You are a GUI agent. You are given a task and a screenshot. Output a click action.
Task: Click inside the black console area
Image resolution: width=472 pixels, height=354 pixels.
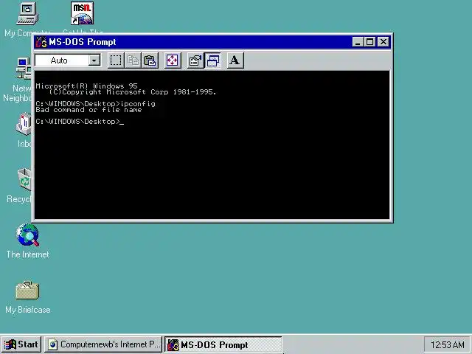212,145
